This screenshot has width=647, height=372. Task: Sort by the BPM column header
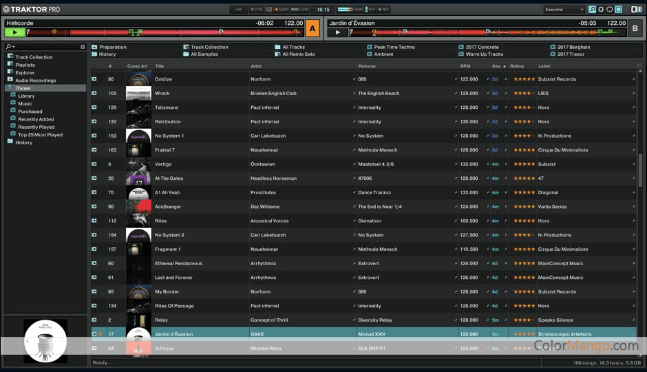tap(465, 66)
